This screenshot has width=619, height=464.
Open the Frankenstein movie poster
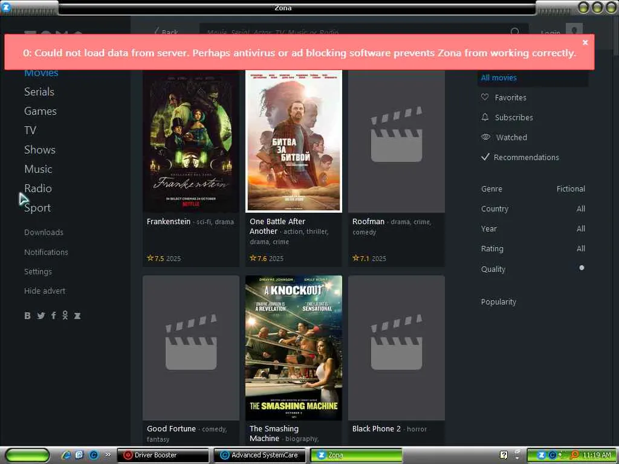coord(191,141)
